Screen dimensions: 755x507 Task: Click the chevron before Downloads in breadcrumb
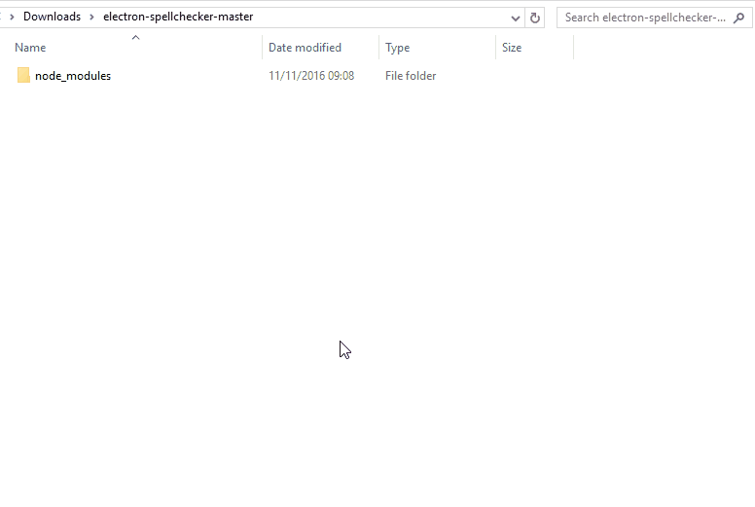point(12,17)
